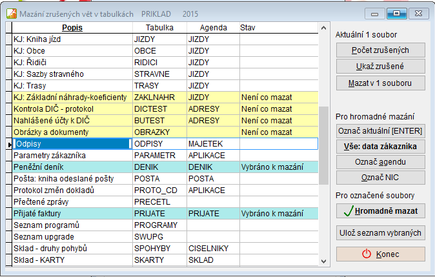Click current row pointer beside Odpisy
Screen dimensions: 435x277
coord(9,144)
